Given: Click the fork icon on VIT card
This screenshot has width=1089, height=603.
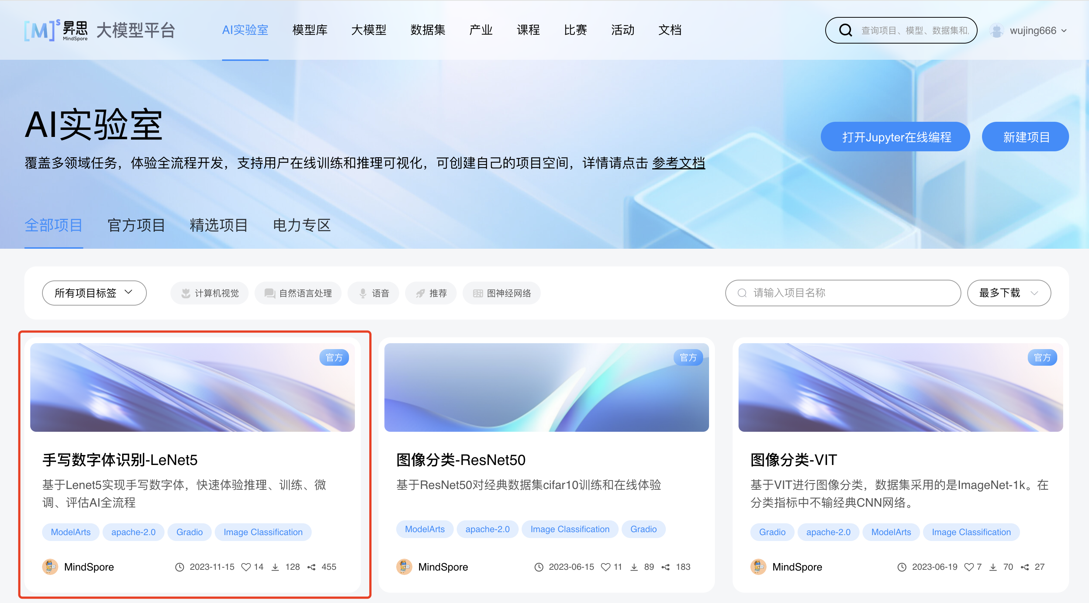Looking at the screenshot, I should (x=1025, y=567).
